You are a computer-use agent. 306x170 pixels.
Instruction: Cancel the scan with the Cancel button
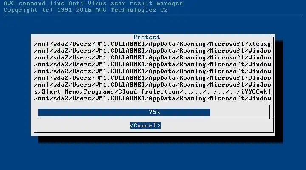145,126
